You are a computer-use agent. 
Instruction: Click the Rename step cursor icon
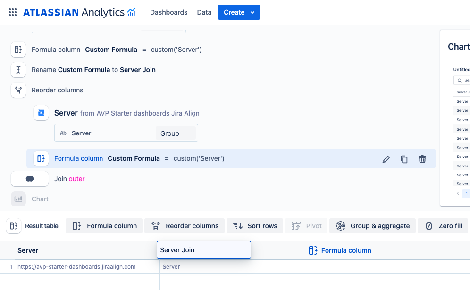[18, 70]
